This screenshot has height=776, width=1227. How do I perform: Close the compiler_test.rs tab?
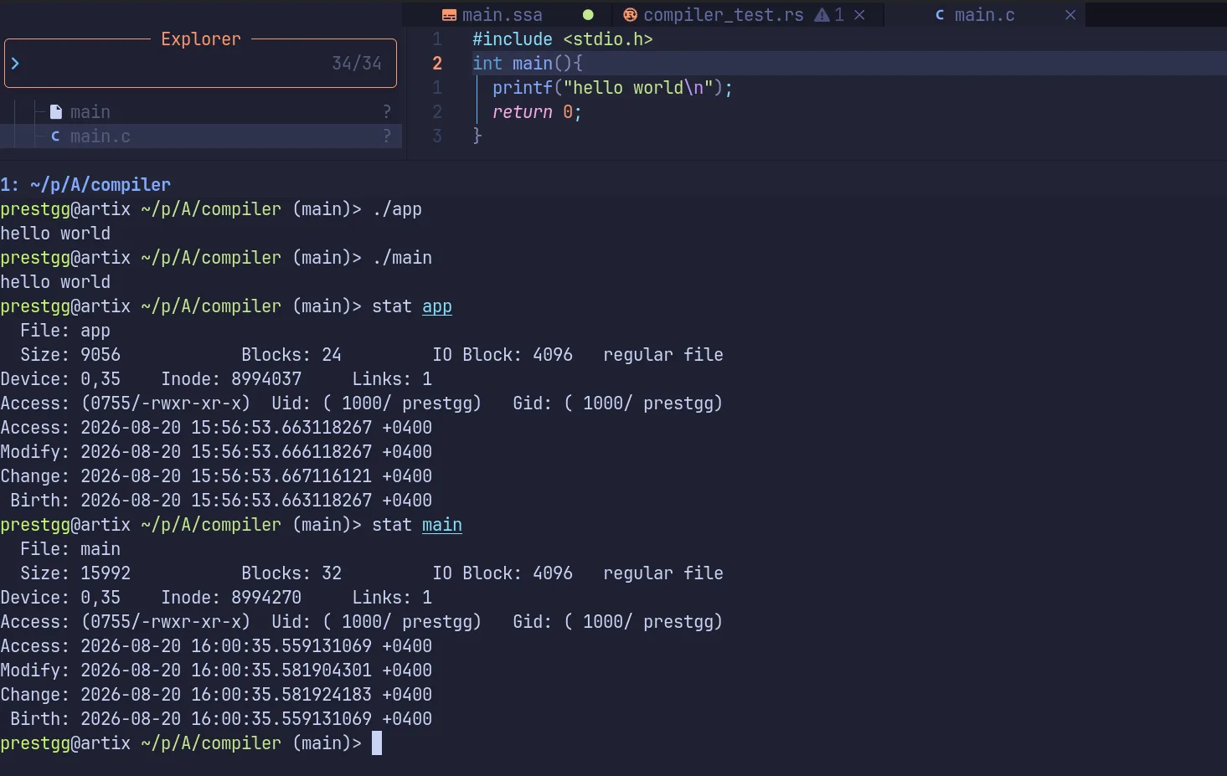(x=859, y=15)
